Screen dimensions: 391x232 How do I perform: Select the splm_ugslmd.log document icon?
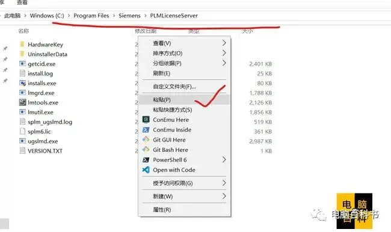(22, 122)
